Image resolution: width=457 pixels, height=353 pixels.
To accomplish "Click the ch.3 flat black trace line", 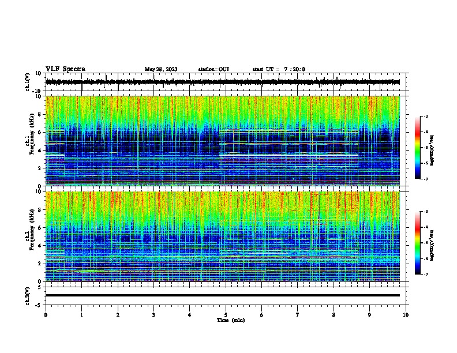I will pos(222,295).
